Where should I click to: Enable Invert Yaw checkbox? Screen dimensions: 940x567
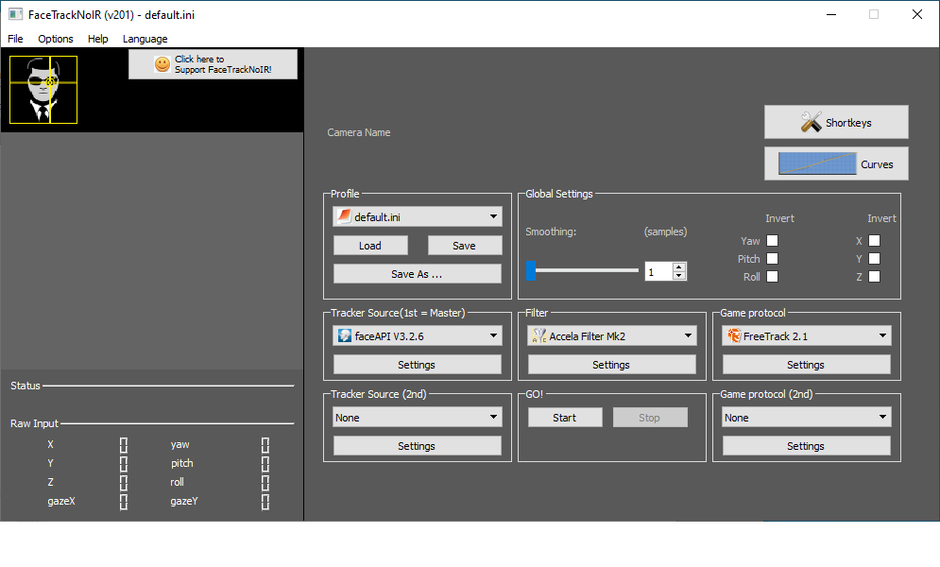772,241
